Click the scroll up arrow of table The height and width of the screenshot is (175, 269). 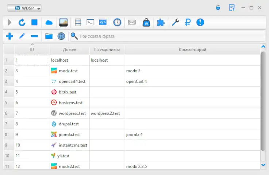263,46
